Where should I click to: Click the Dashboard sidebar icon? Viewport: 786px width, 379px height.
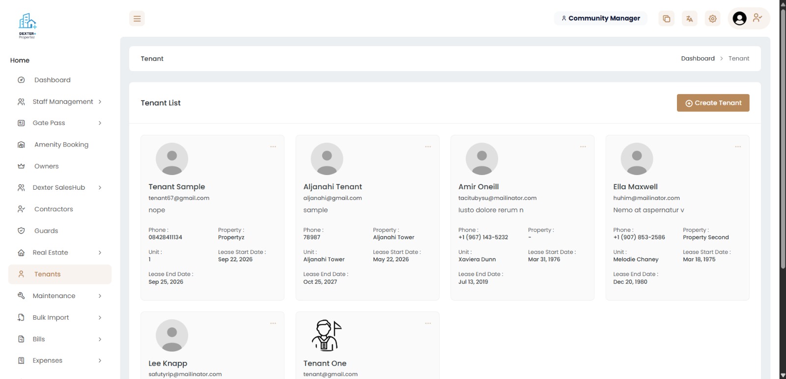pos(21,80)
